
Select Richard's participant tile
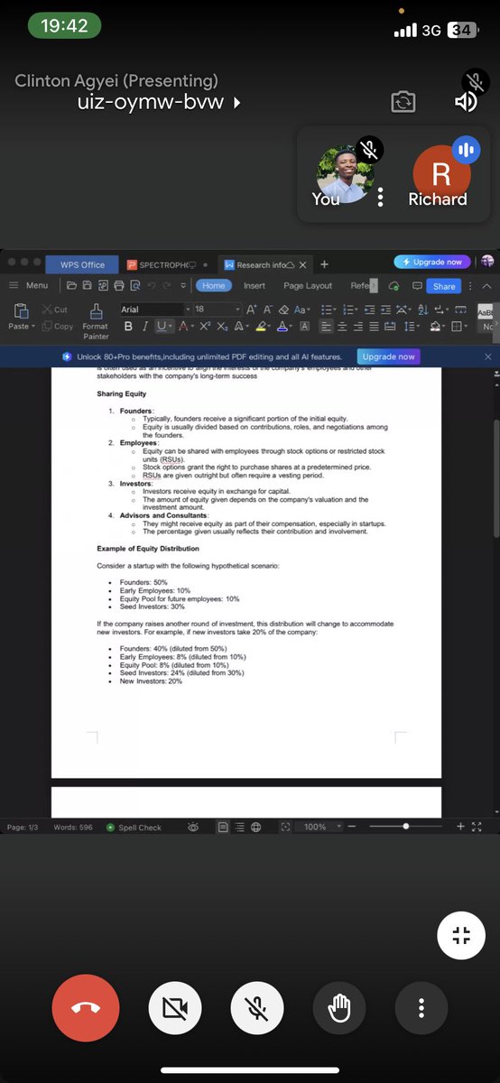pyautogui.click(x=440, y=174)
